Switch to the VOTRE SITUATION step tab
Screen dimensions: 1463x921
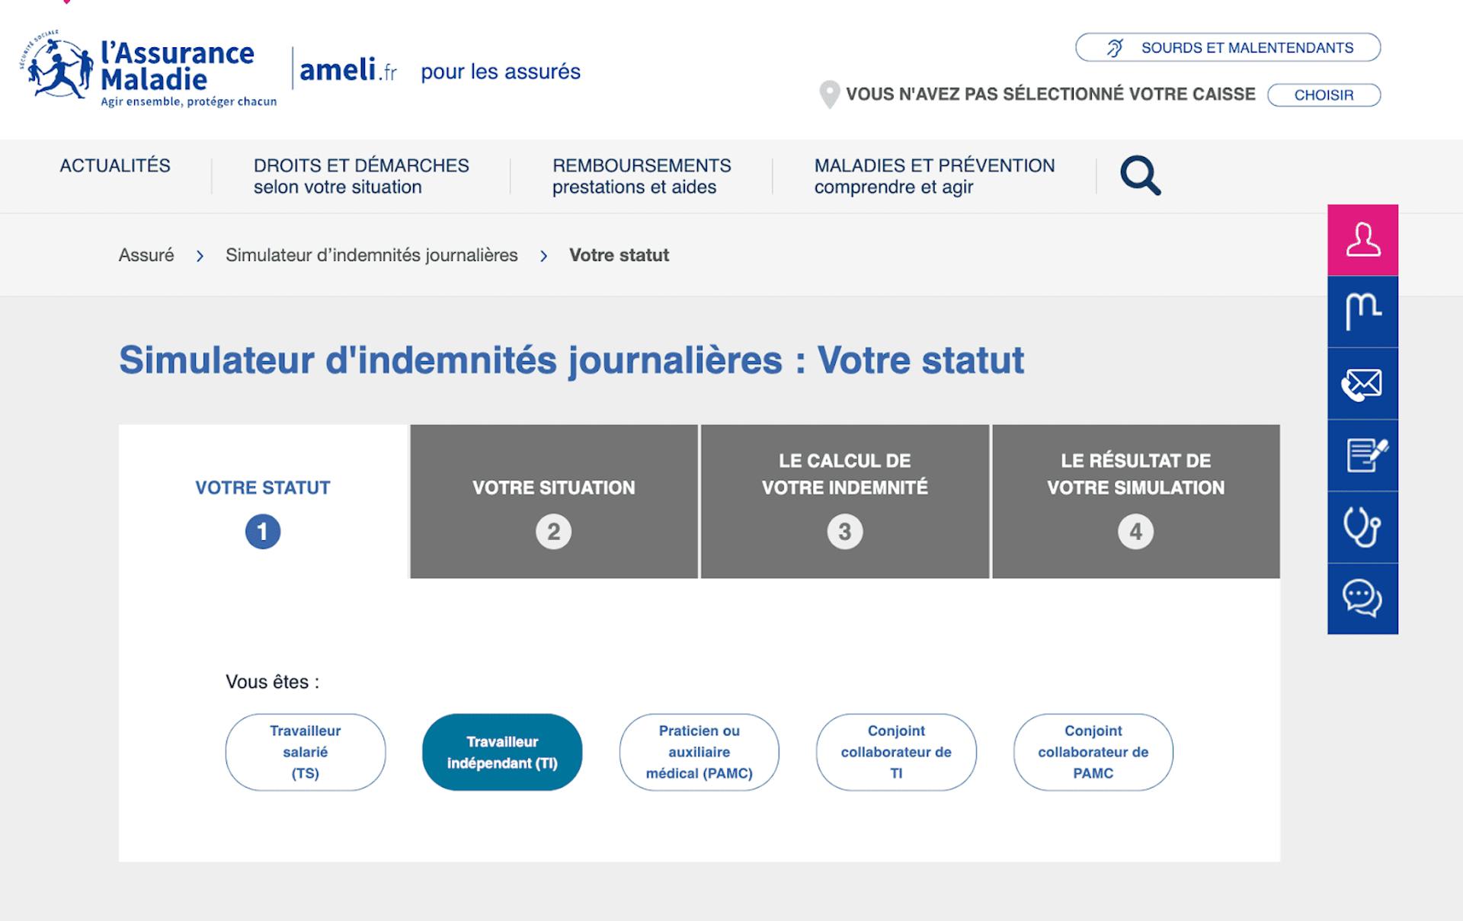(x=554, y=500)
